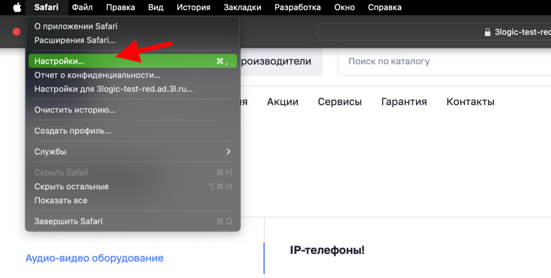The height and width of the screenshot is (278, 551).
Task: Open Контакты link in site navigation
Action: (x=470, y=102)
